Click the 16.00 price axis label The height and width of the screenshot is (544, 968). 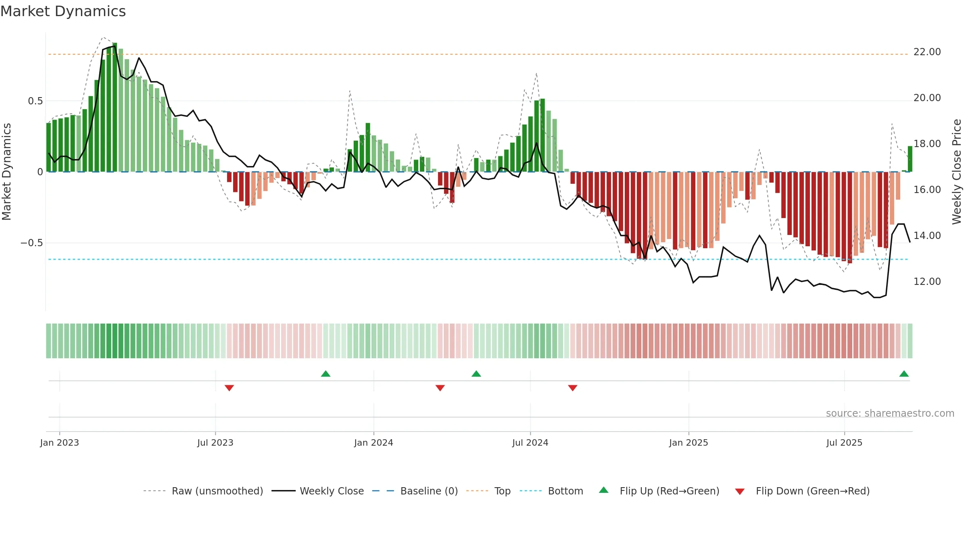927,190
